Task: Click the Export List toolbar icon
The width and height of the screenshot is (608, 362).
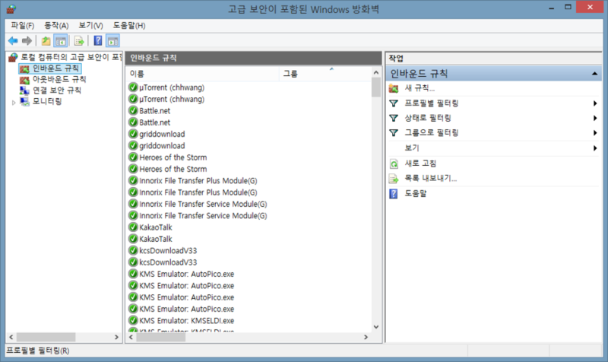Action: click(79, 41)
